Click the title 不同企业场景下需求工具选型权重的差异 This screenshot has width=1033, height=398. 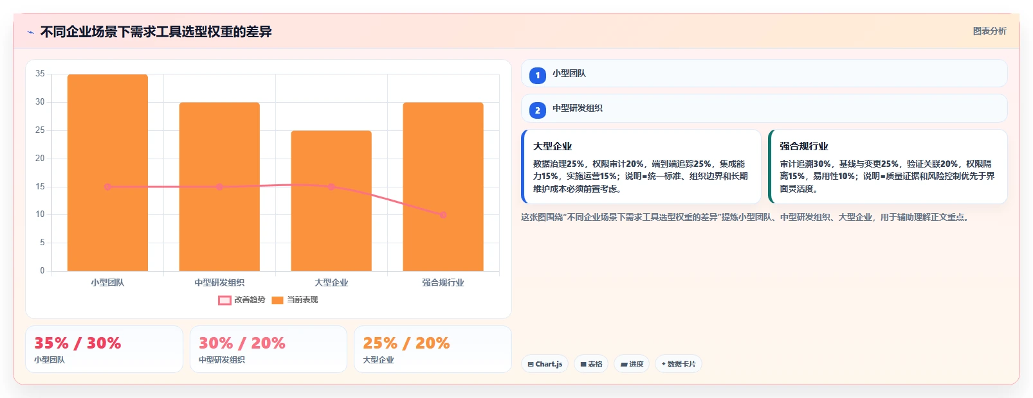(156, 31)
